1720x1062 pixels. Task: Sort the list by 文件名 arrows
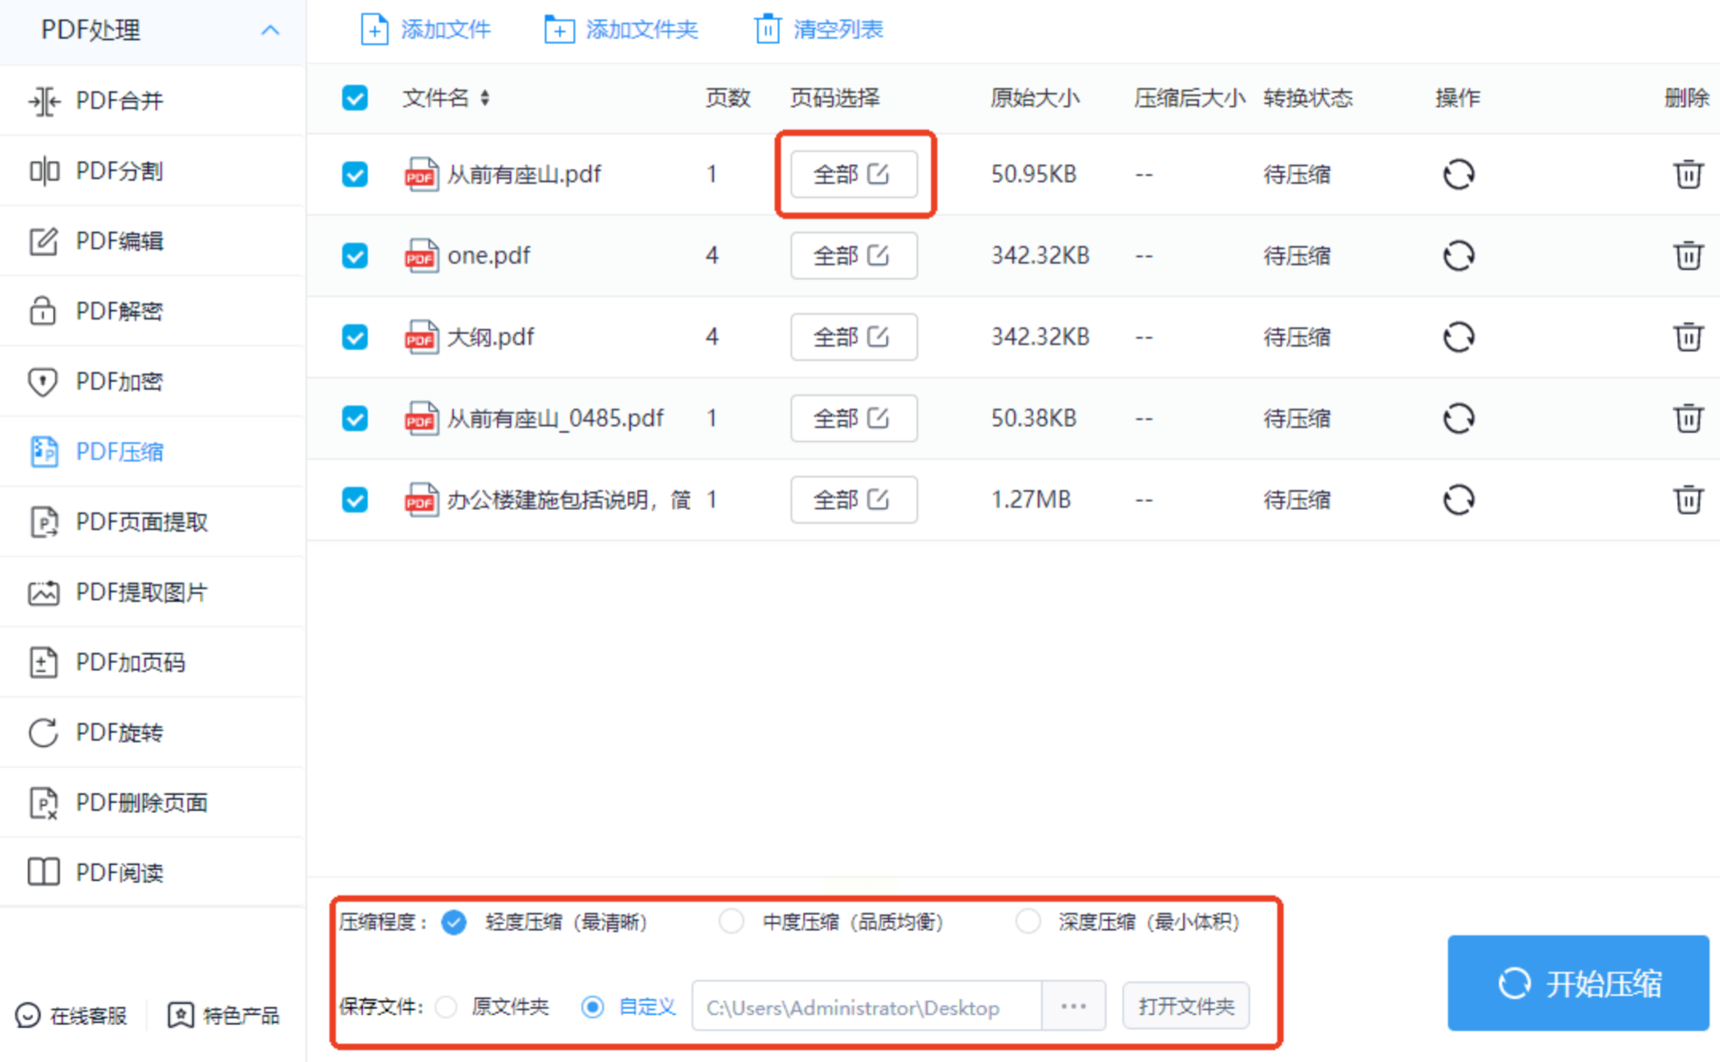click(484, 98)
